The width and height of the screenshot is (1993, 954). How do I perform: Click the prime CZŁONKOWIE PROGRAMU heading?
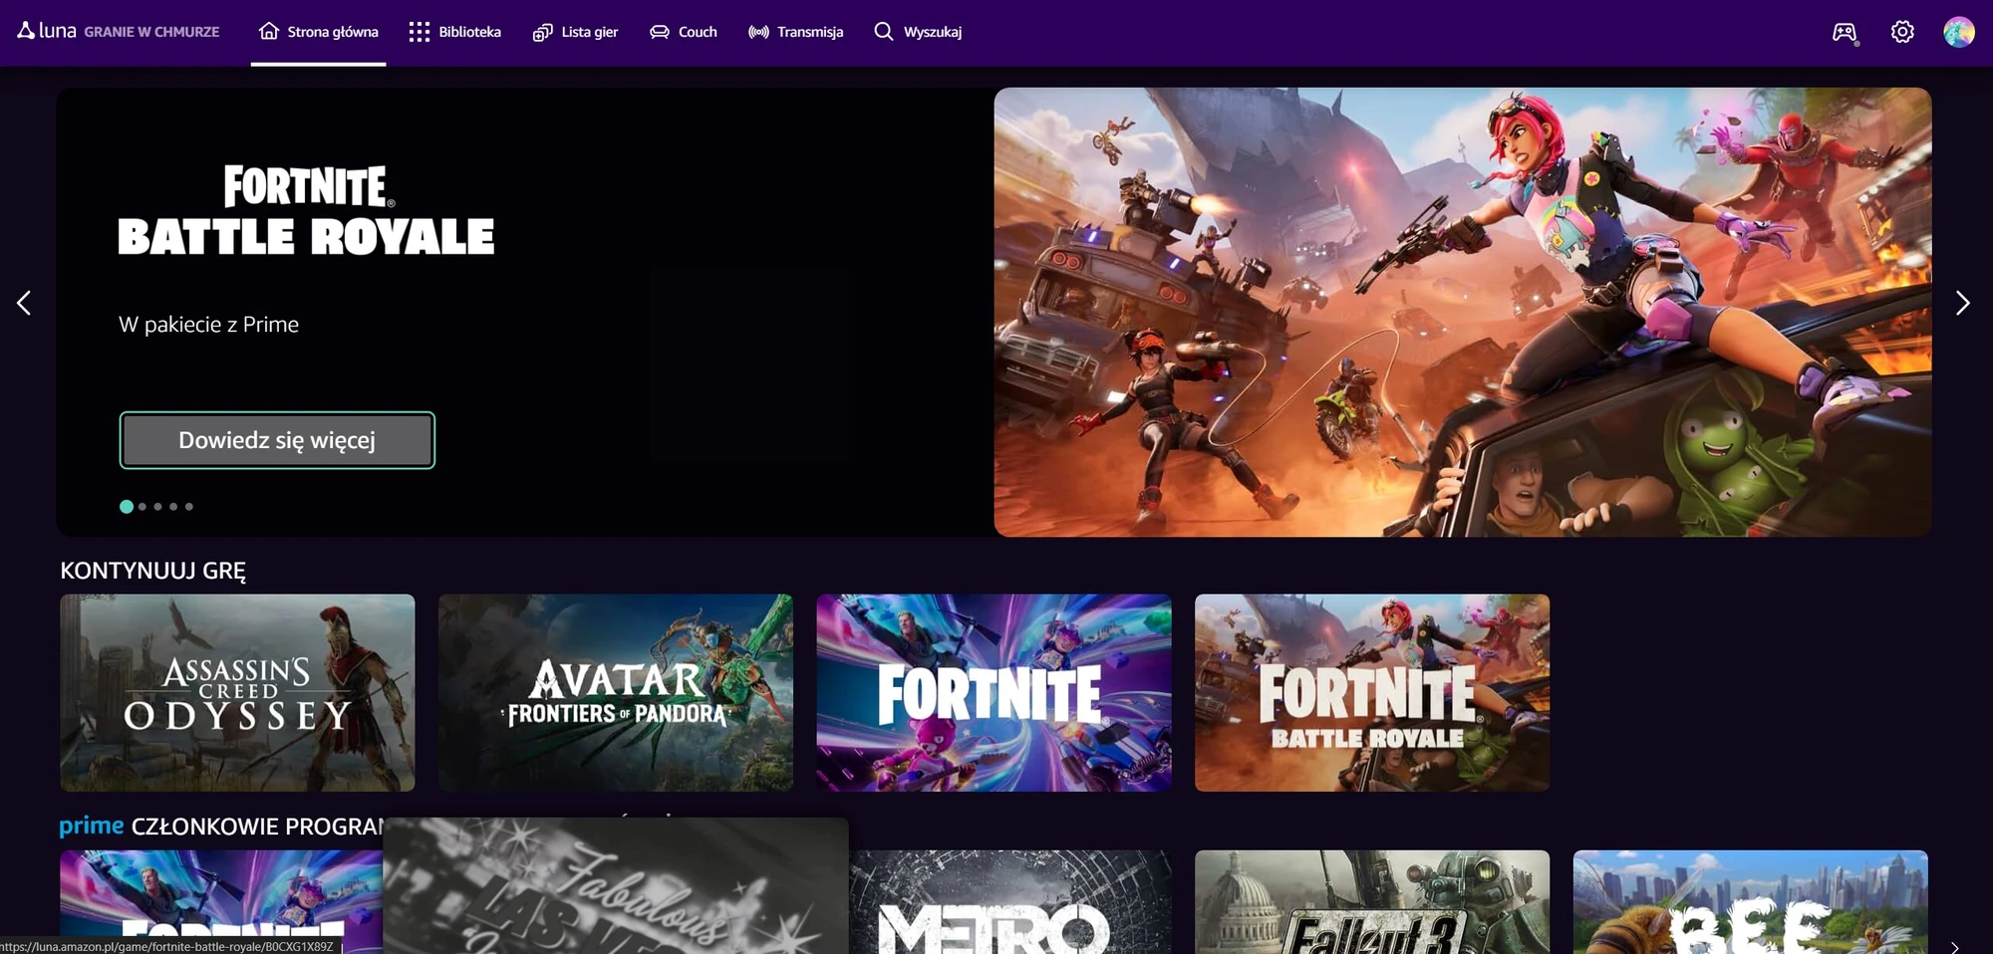[x=221, y=827]
